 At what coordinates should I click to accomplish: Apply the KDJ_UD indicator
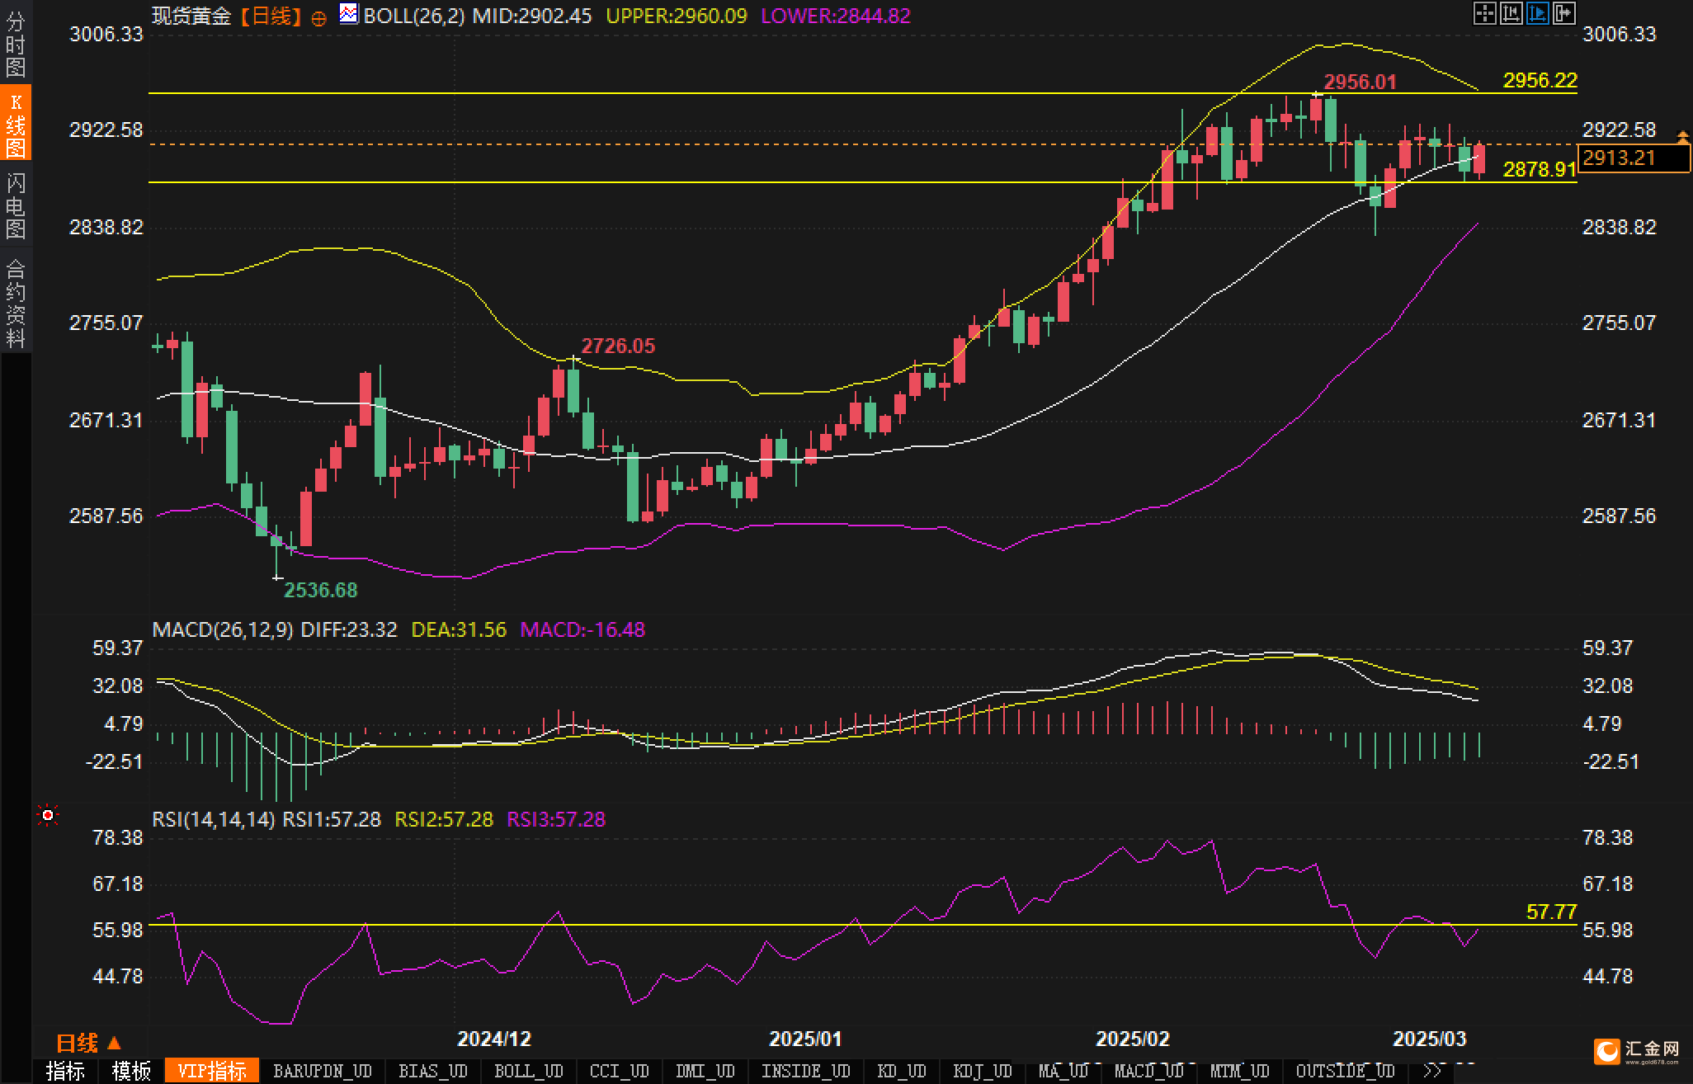(x=983, y=1071)
